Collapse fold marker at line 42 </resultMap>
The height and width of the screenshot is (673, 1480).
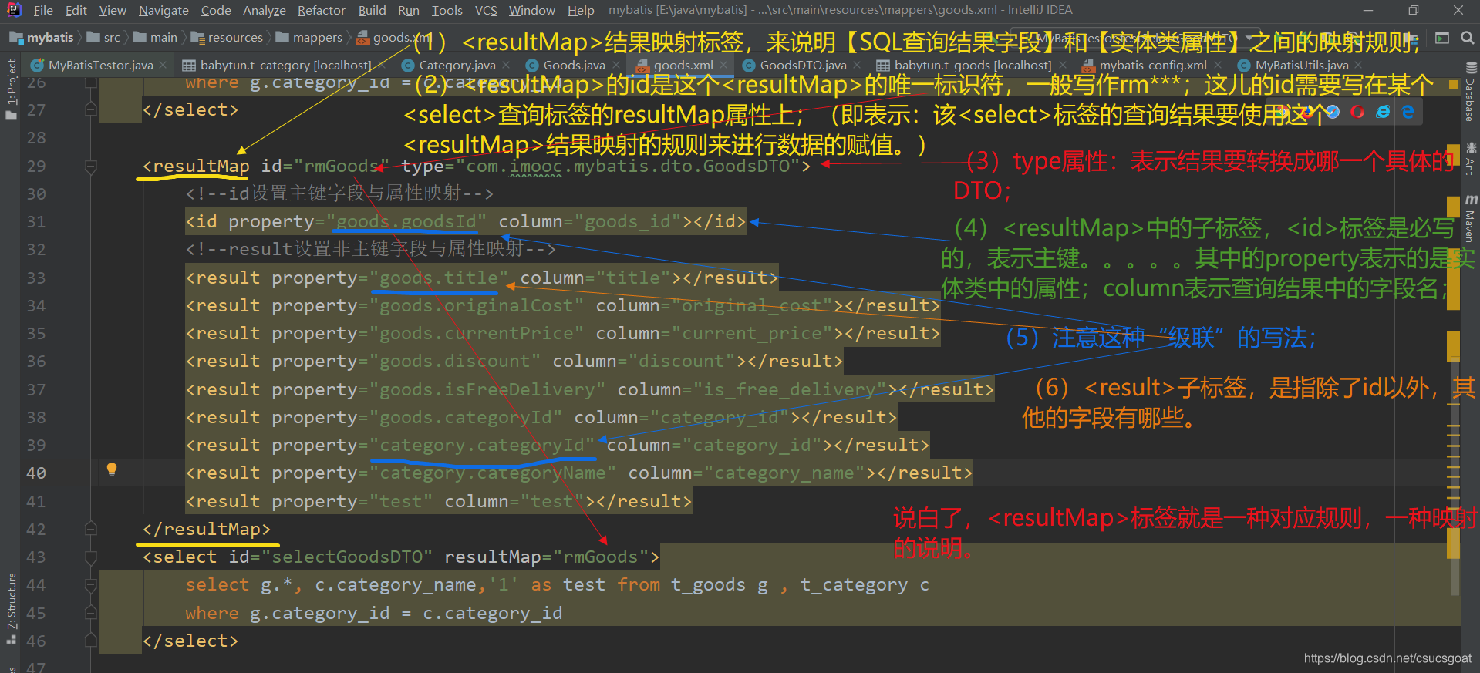coord(91,530)
